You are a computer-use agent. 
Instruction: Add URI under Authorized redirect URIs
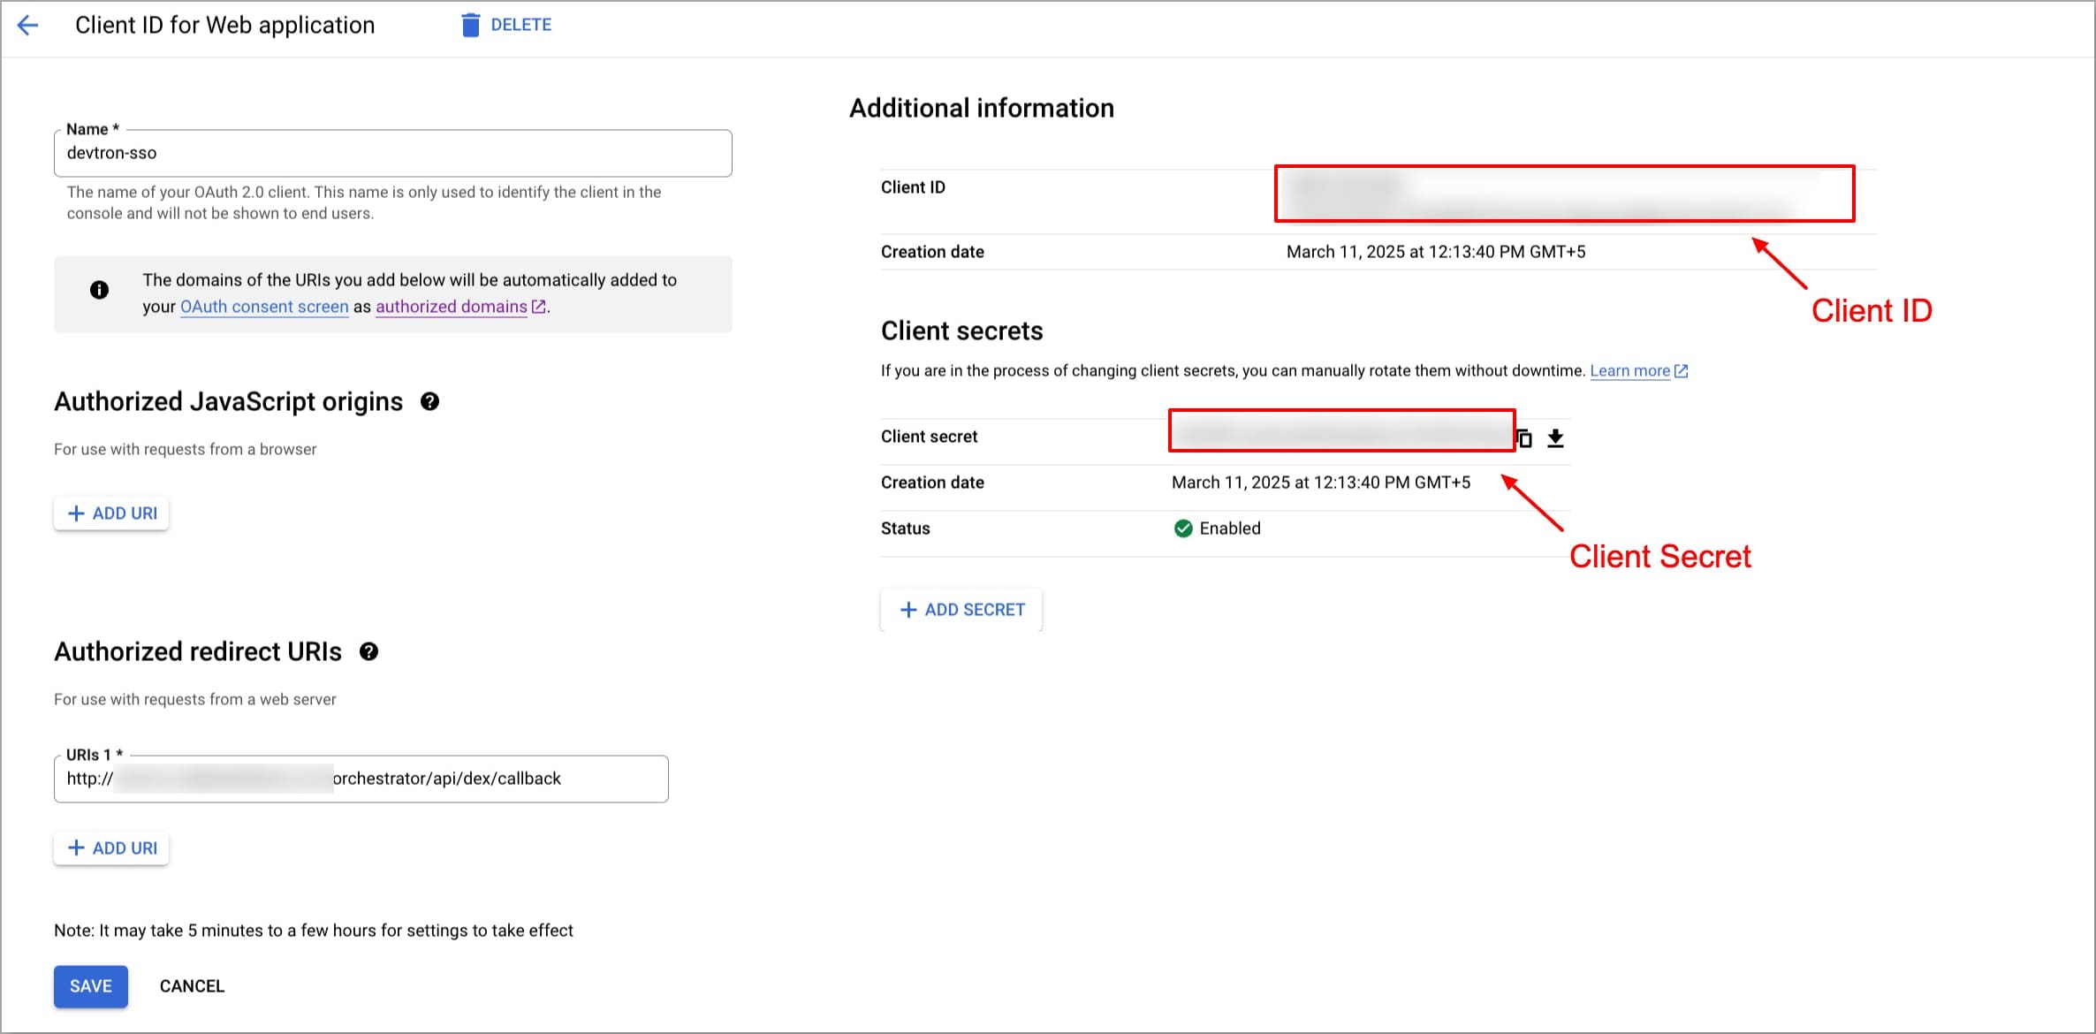point(111,848)
